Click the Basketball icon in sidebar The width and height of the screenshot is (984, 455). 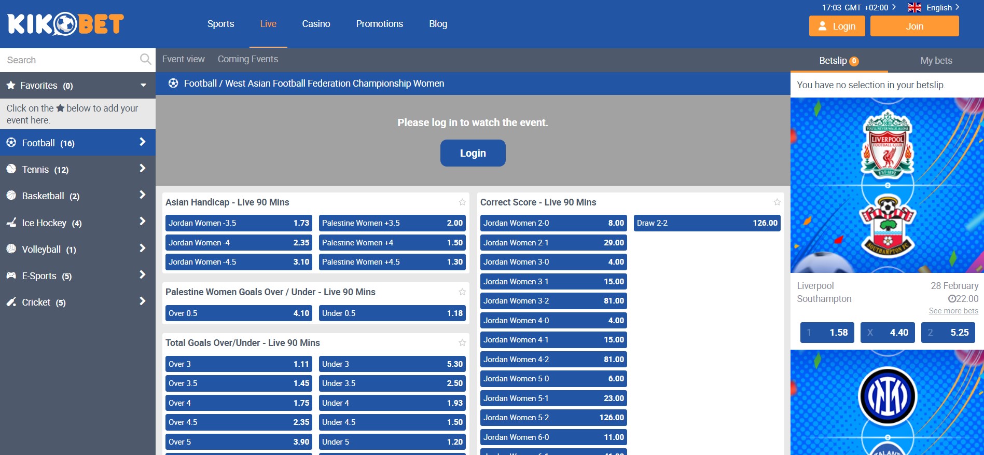click(x=11, y=196)
